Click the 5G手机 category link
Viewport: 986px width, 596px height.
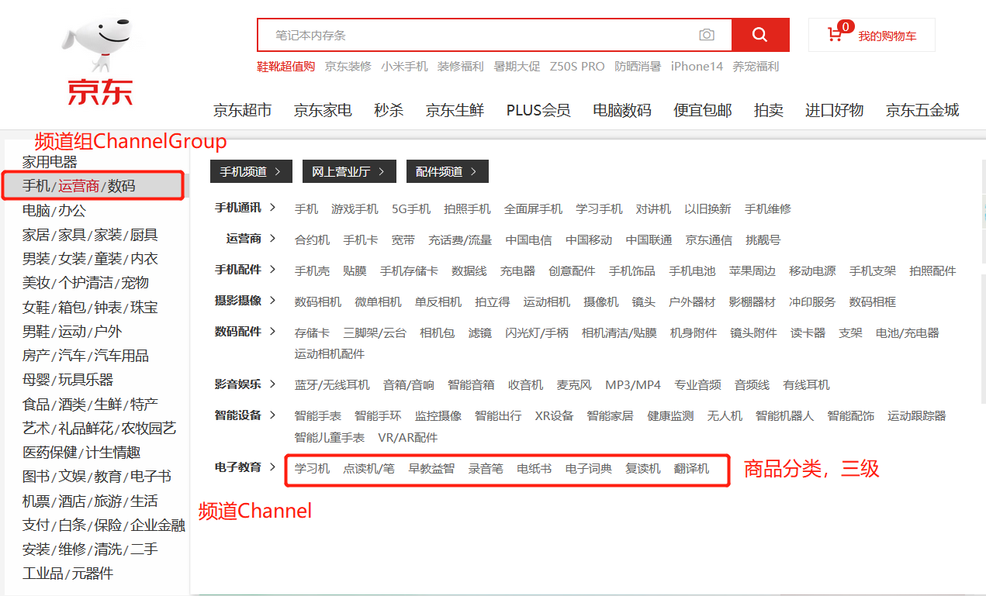[411, 209]
